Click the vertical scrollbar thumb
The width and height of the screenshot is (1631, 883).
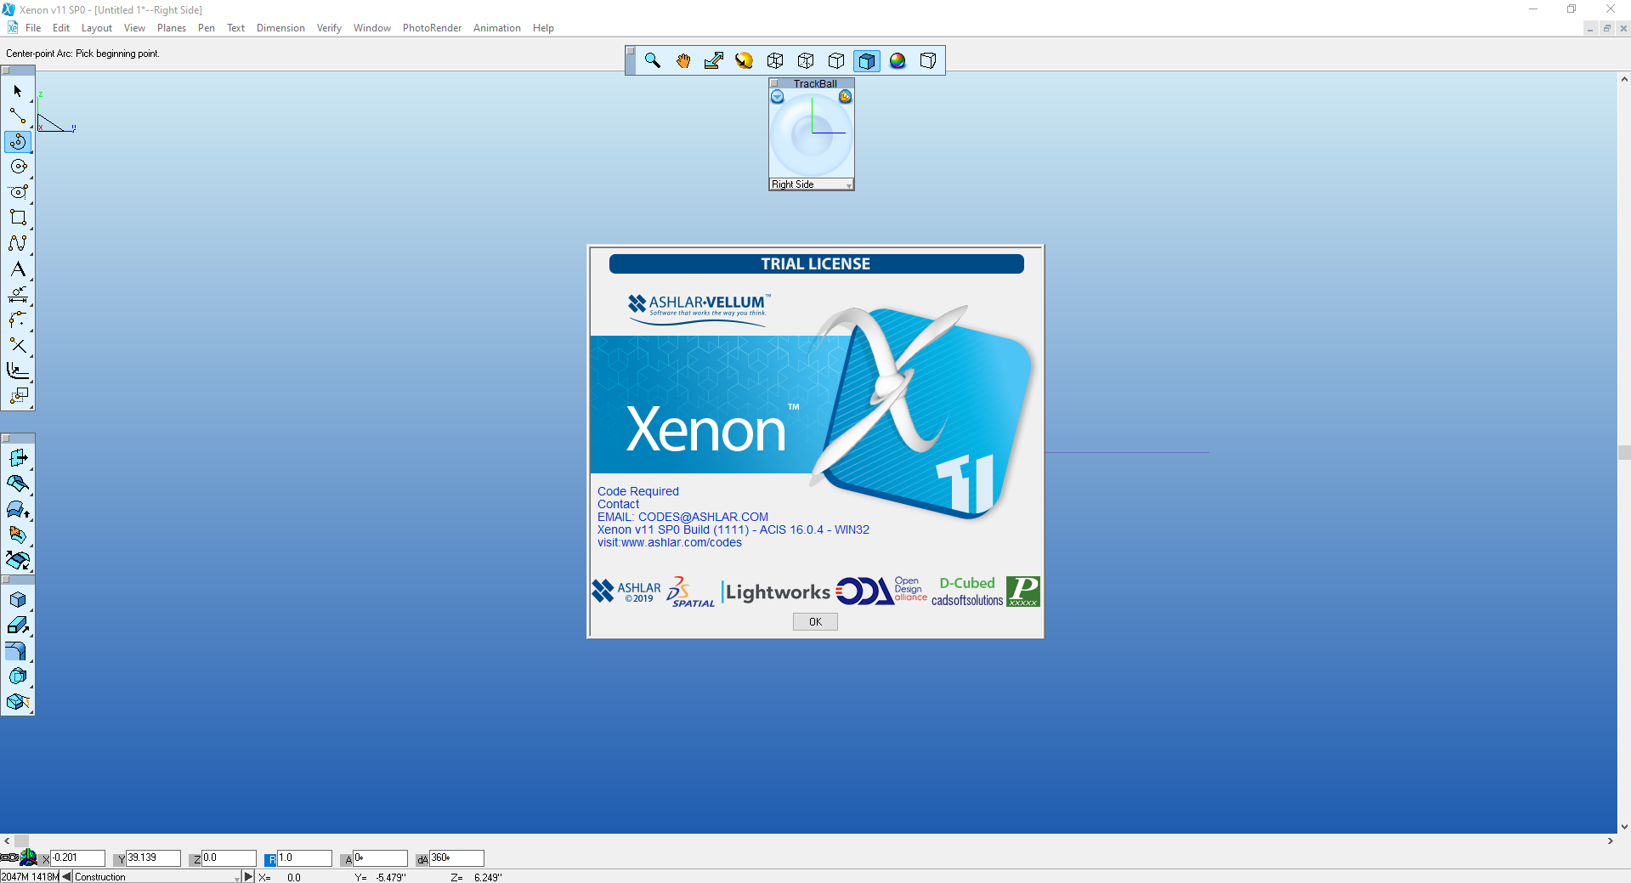coord(1624,452)
